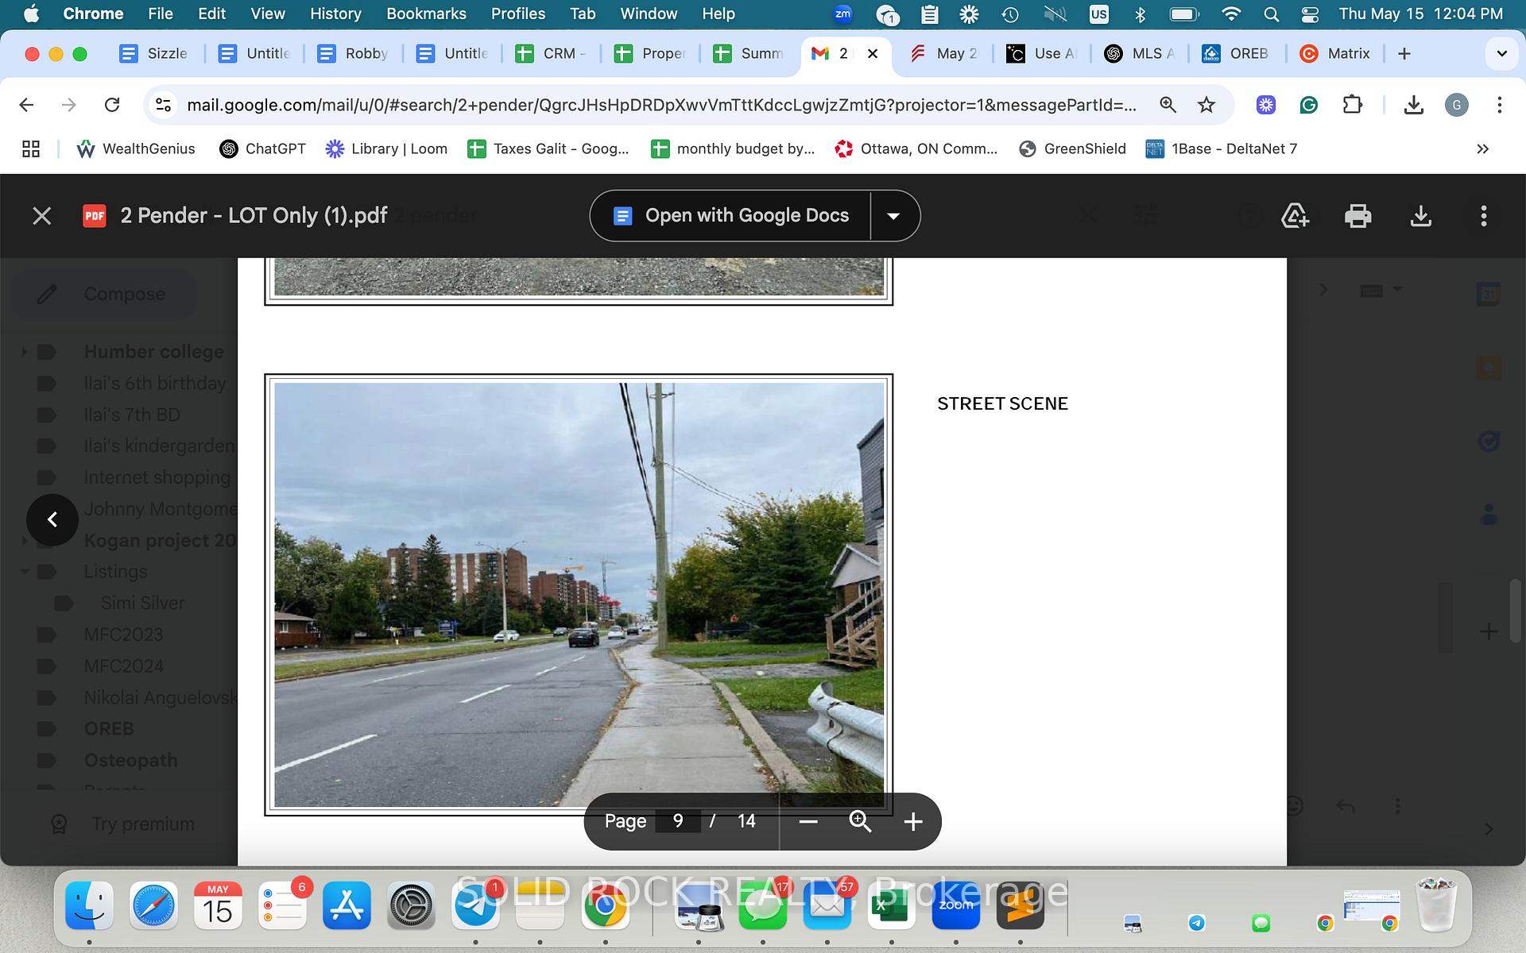1526x953 pixels.
Task: Open preview more options menu
Action: tap(1483, 216)
